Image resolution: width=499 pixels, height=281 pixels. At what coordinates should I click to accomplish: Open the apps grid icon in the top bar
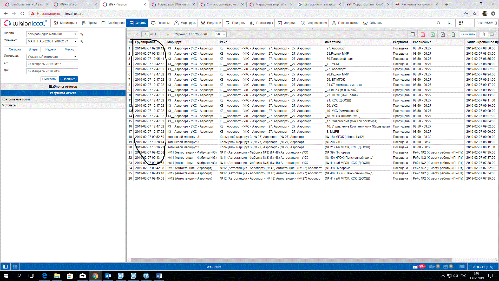pyautogui.click(x=461, y=23)
